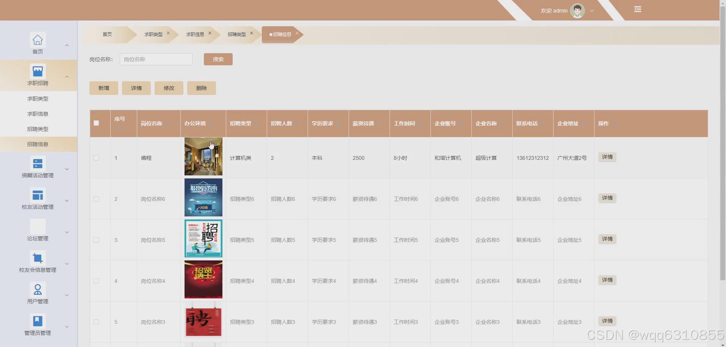Open 用户管理 using its person icon
726x347 pixels.
tap(38, 289)
